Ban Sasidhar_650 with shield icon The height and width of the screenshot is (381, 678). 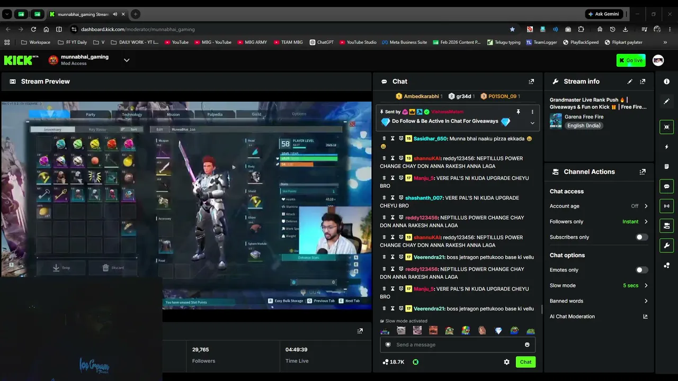(x=401, y=139)
